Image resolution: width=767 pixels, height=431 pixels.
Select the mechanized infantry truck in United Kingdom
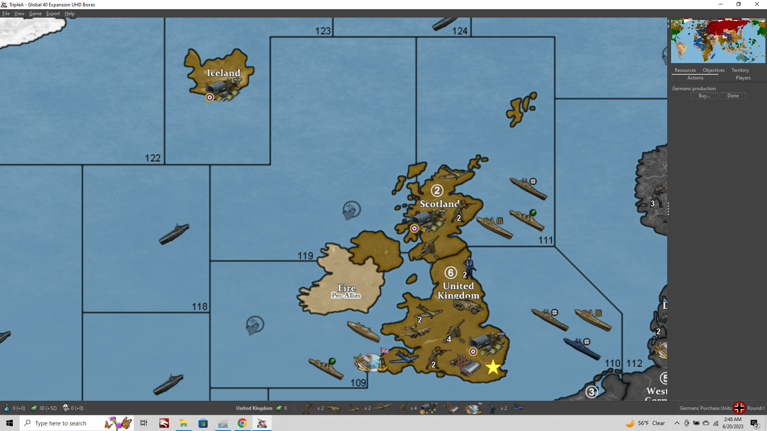click(468, 306)
